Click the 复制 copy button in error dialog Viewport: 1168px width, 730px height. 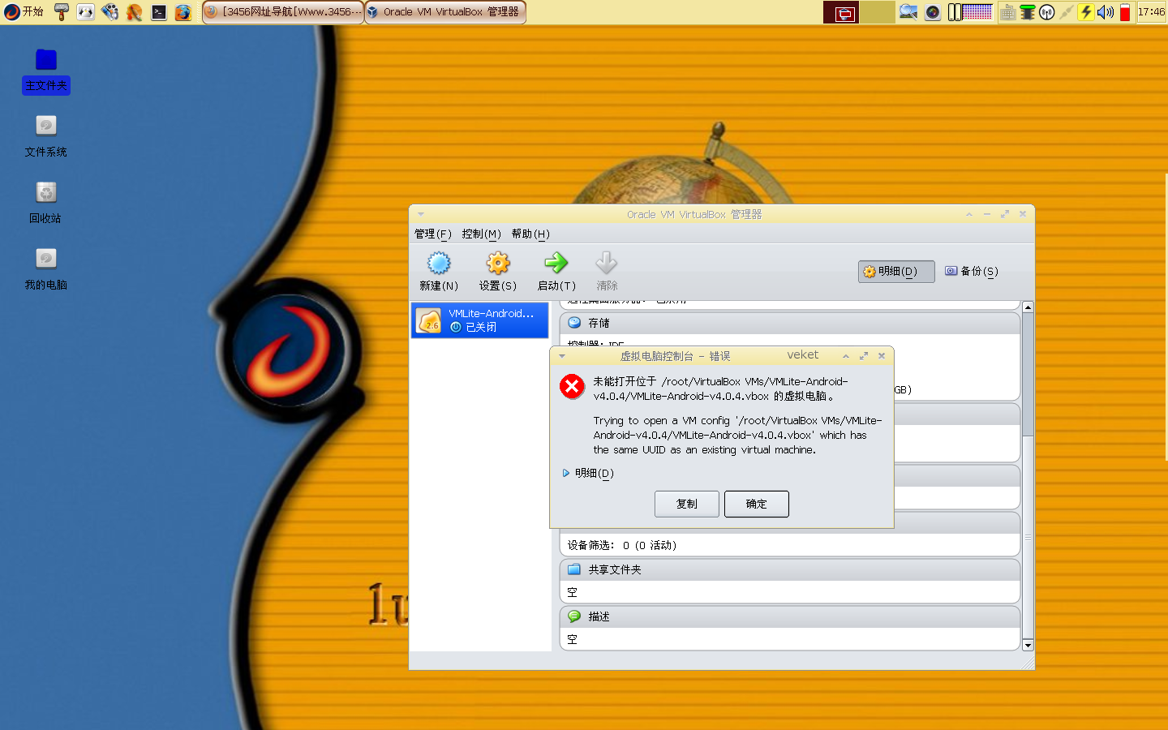click(687, 504)
